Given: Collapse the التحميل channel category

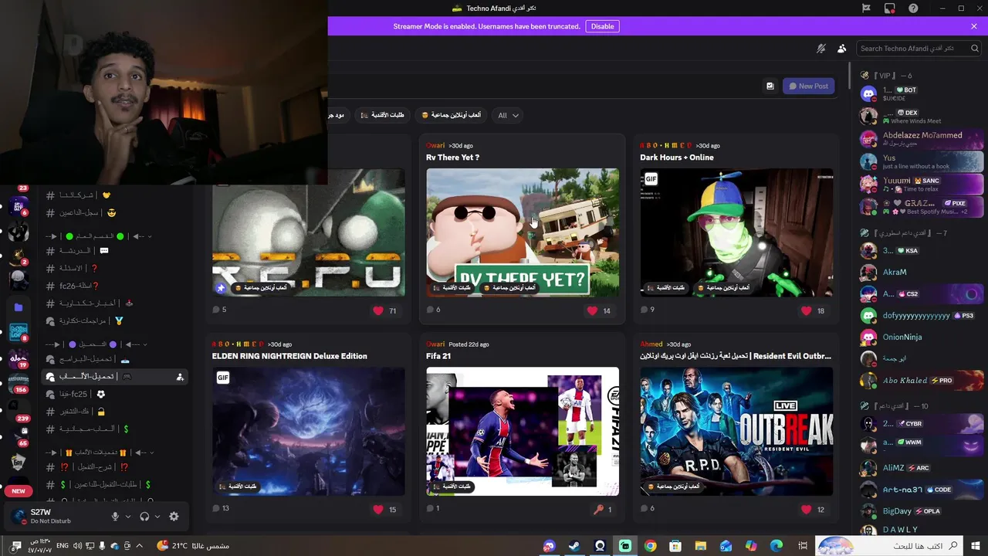Looking at the screenshot, I should [96, 344].
